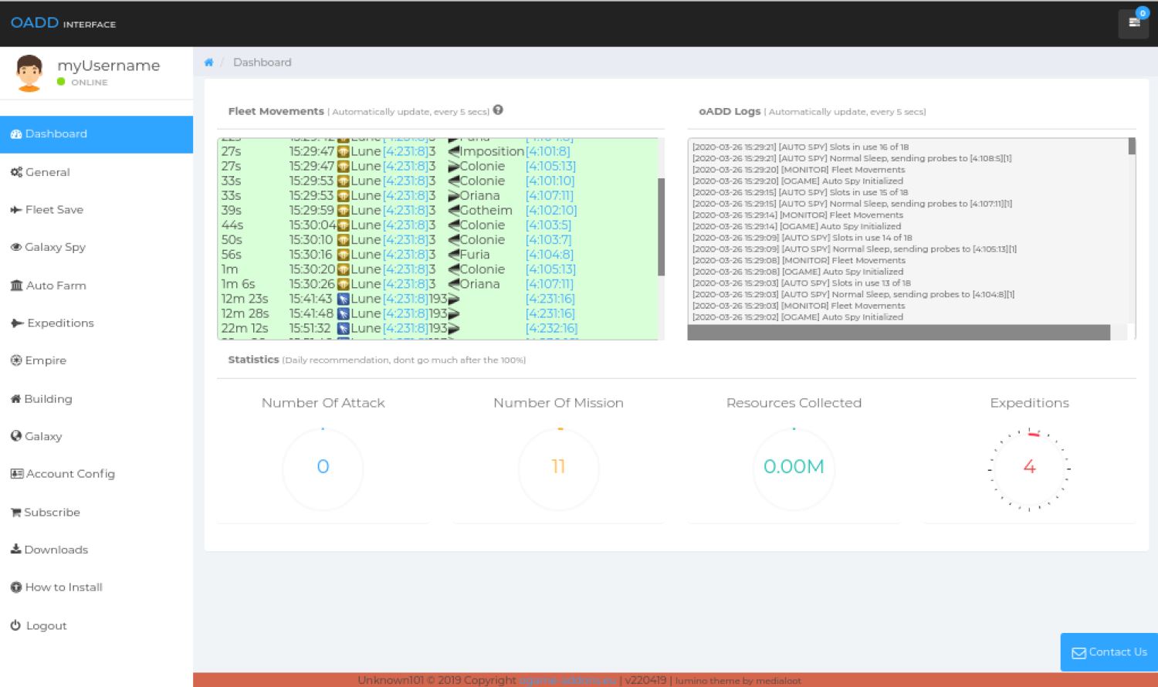The image size is (1158, 687).
Task: Select Account Config in sidebar
Action: [x=69, y=474]
